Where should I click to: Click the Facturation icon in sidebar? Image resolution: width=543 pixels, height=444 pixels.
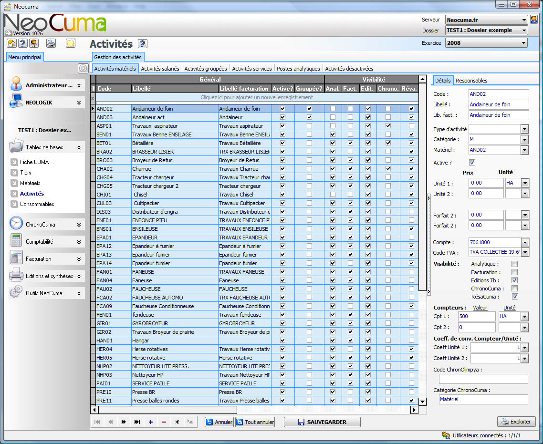16,258
